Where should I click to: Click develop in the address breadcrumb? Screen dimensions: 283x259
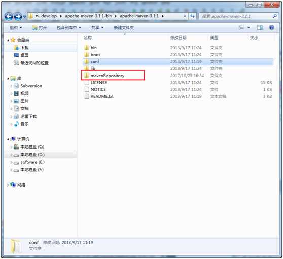click(x=49, y=16)
